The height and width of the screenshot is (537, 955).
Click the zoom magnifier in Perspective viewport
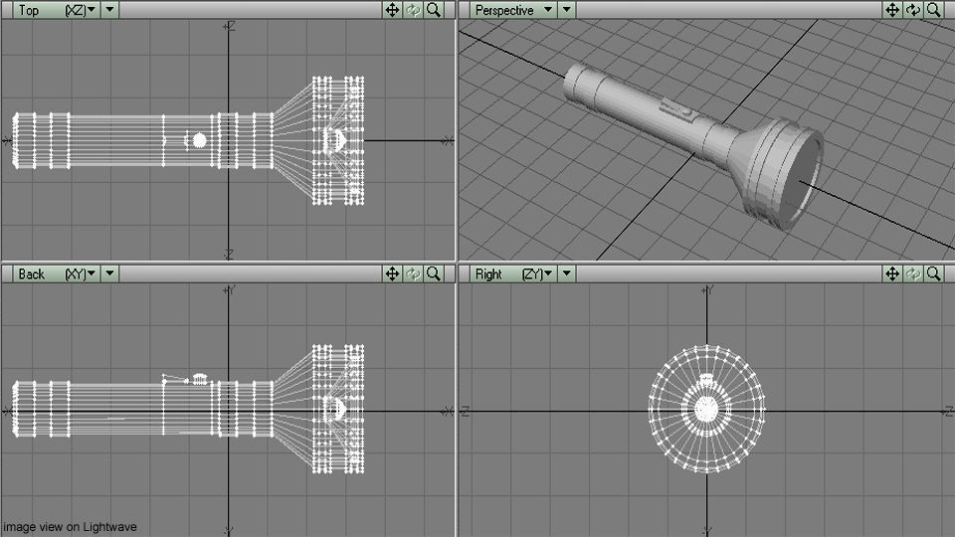pyautogui.click(x=934, y=10)
